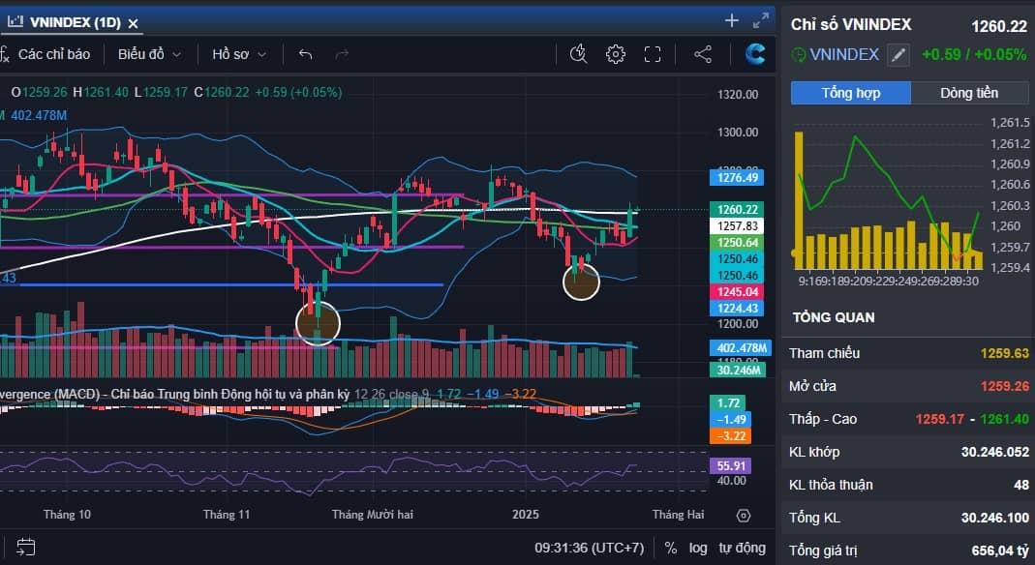Open the timezone menu showing UTC+7

click(x=589, y=548)
